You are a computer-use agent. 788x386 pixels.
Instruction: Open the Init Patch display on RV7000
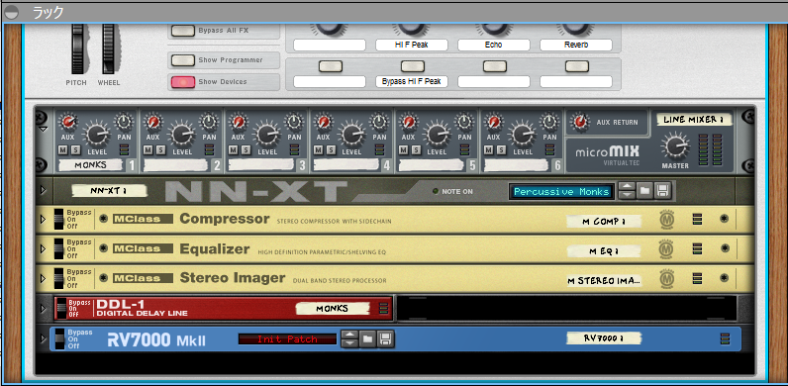pos(287,339)
